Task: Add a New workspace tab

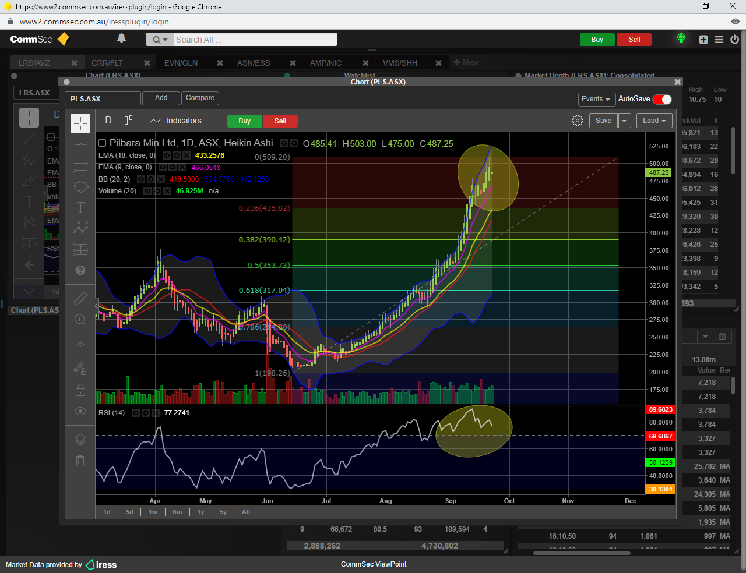Action: click(466, 62)
